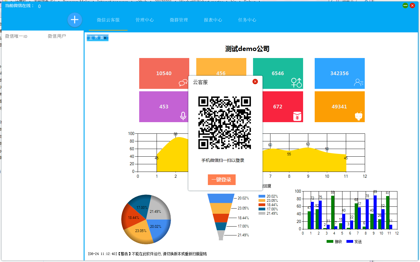Open the 管理中心 tab
Image resolution: width=420 pixels, height=262 pixels.
145,20
